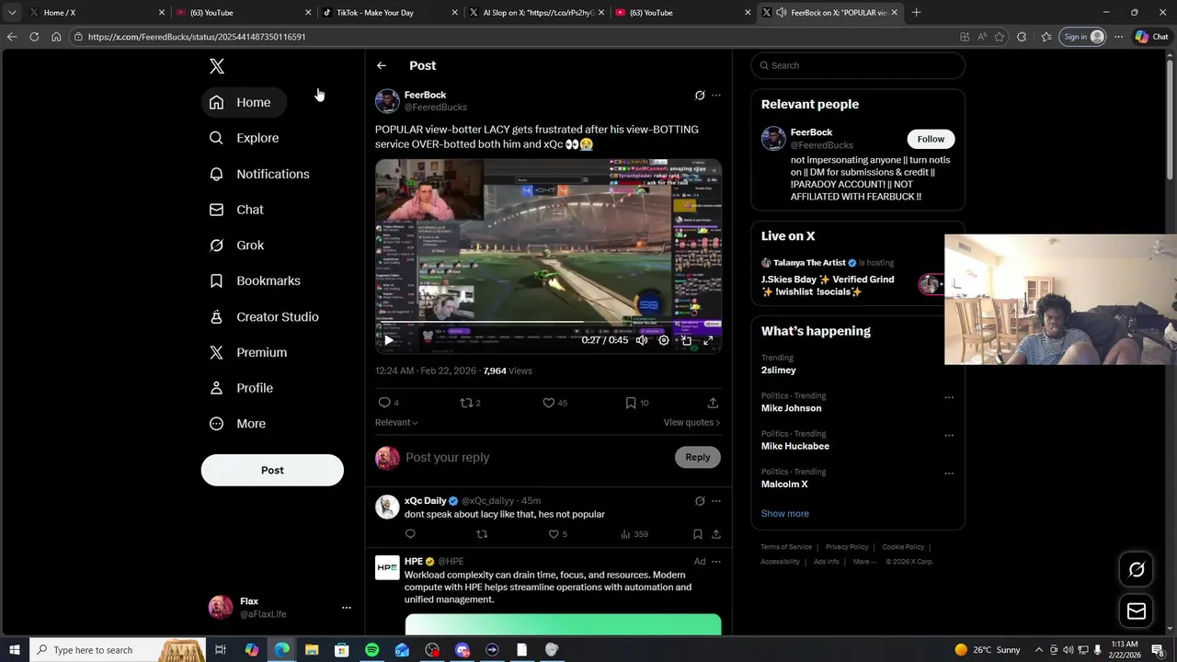Open more options on FeerBock post
The width and height of the screenshot is (1177, 662).
(x=716, y=96)
